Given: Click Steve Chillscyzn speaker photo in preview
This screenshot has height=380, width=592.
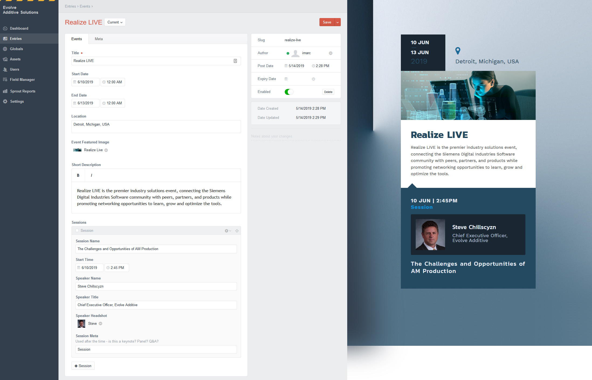Looking at the screenshot, I should [x=430, y=234].
